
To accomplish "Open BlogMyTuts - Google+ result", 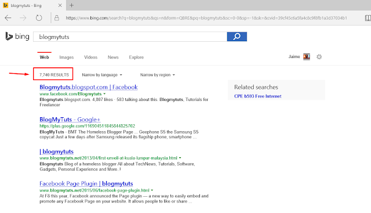I will coord(70,120).
